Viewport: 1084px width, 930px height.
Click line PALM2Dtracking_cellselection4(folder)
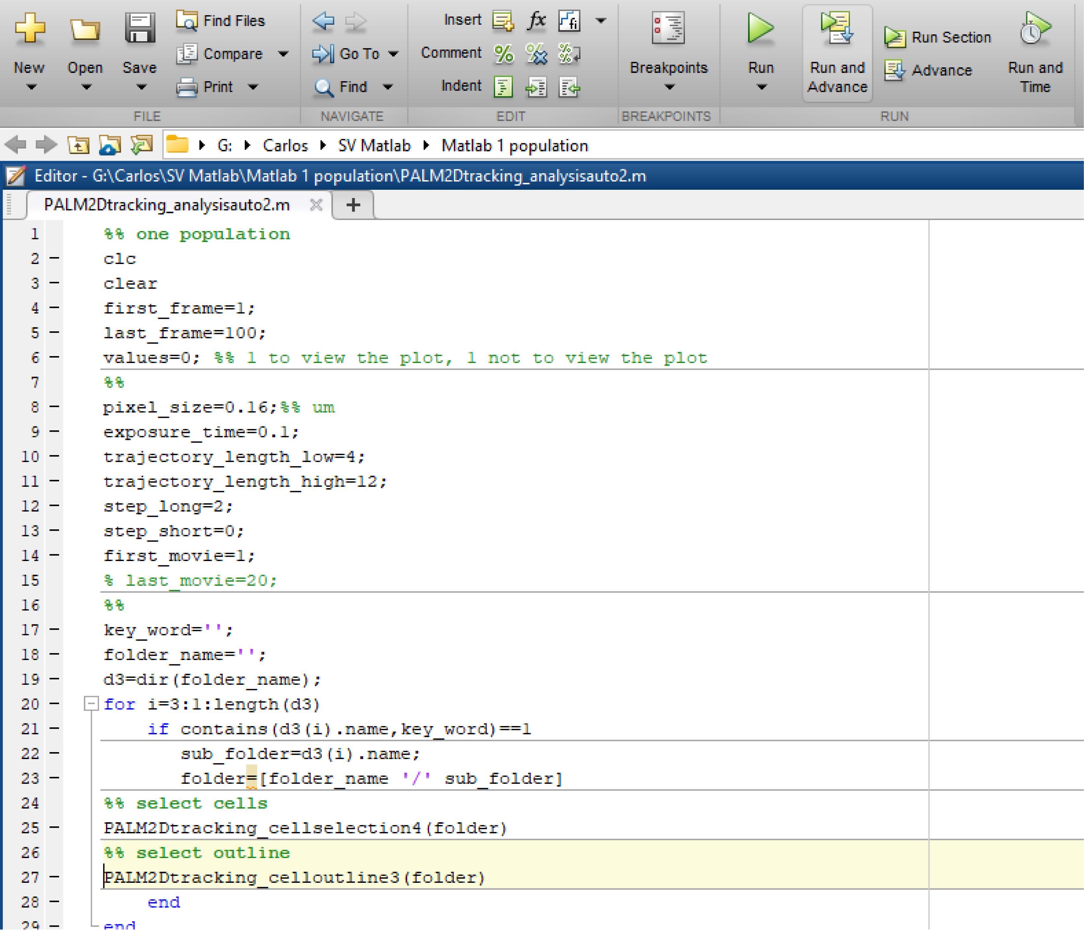point(305,828)
